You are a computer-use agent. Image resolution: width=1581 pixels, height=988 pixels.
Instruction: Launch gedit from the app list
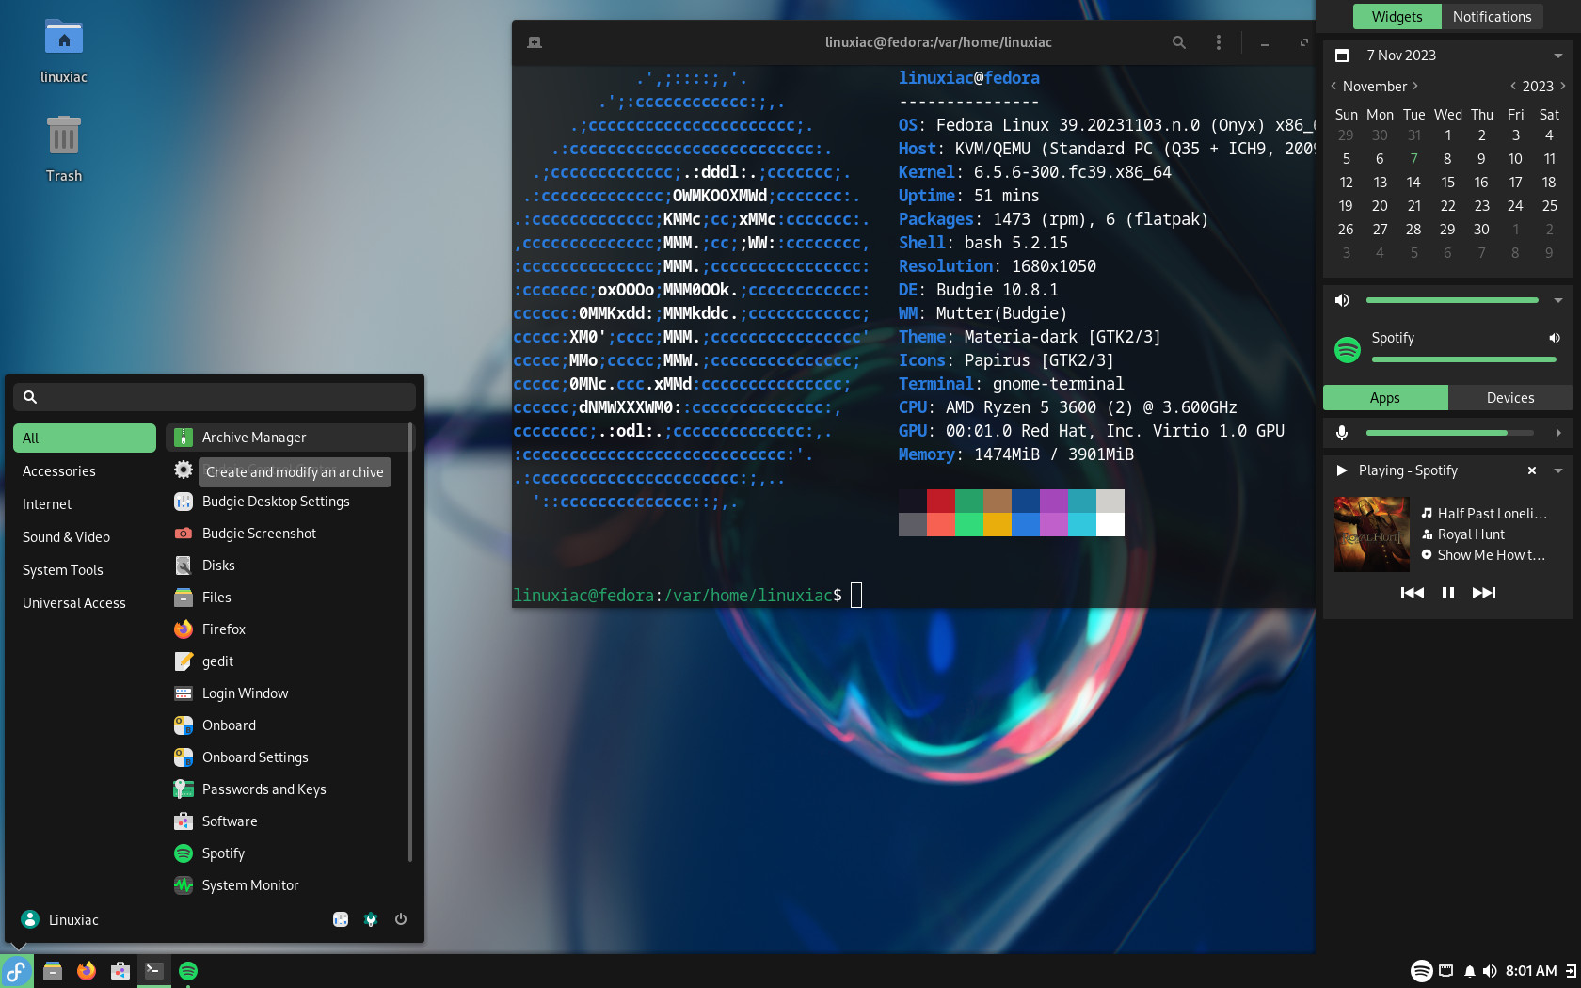click(x=287, y=661)
